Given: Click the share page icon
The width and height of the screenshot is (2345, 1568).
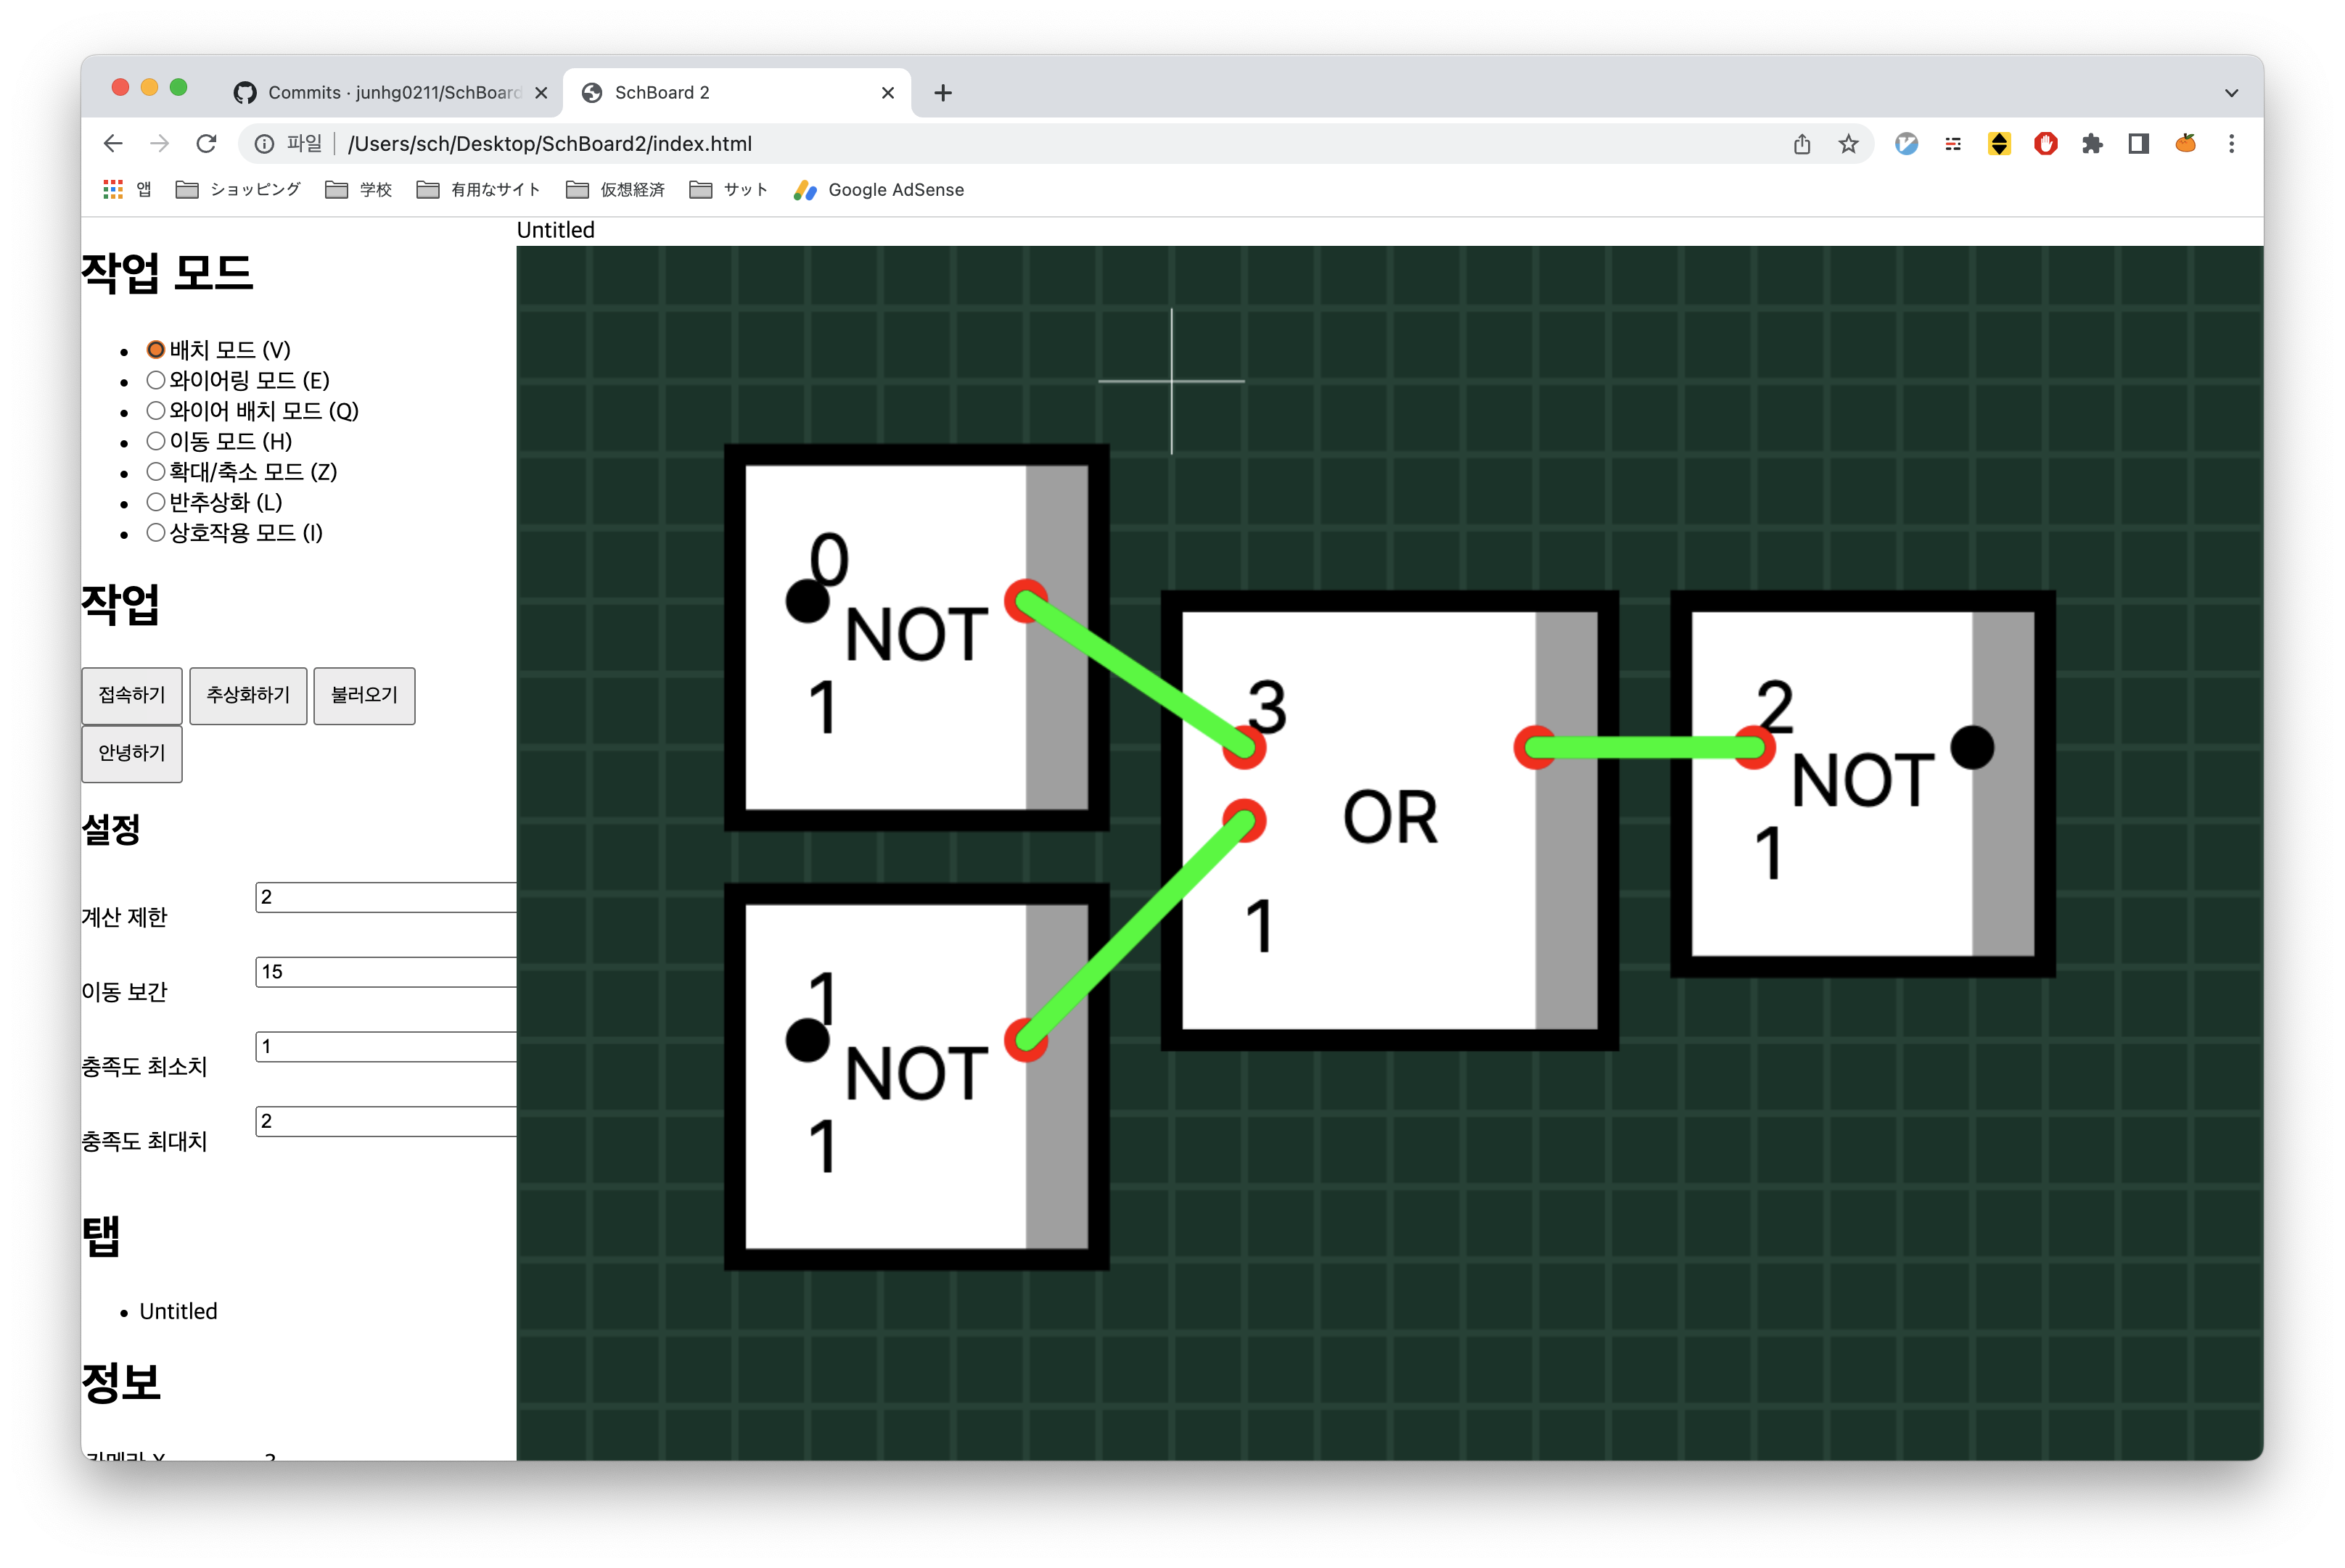Looking at the screenshot, I should click(1802, 144).
